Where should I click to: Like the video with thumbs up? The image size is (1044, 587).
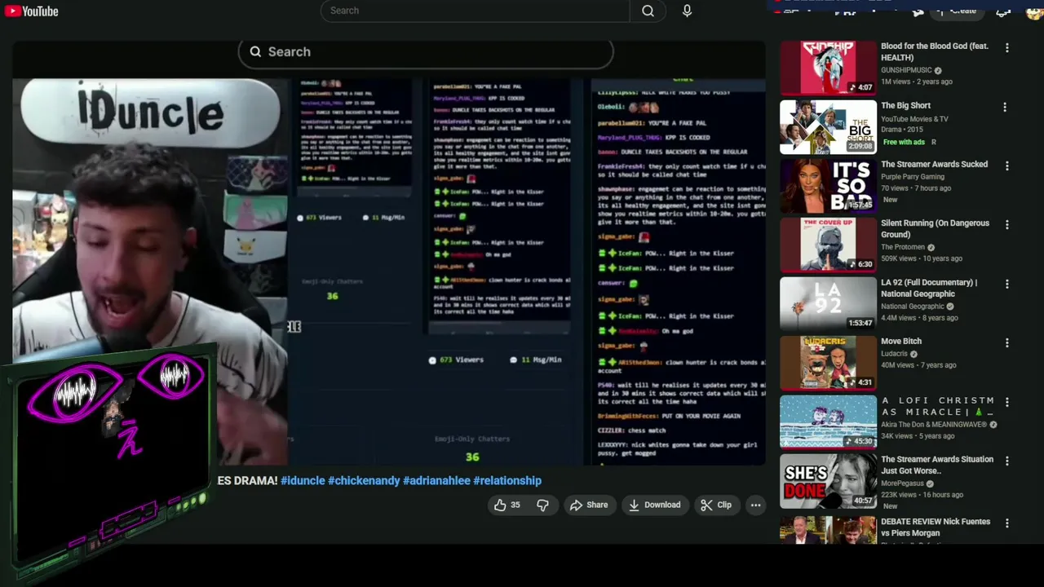click(507, 505)
